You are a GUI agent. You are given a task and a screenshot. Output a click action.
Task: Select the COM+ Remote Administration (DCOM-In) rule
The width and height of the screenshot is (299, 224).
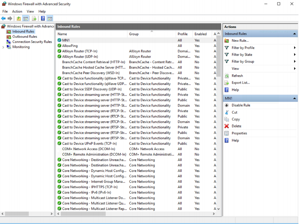tap(137, 154)
